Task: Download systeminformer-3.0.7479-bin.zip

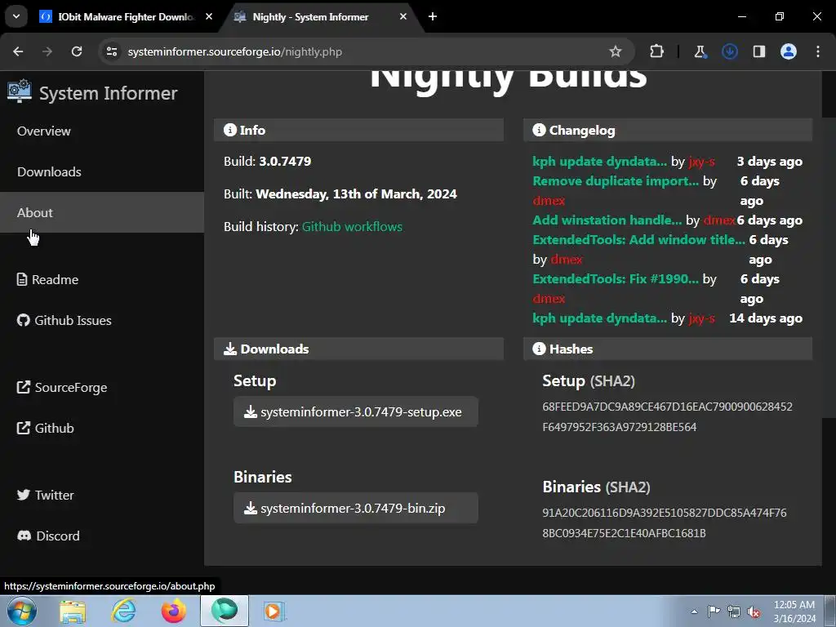Action: [x=356, y=508]
